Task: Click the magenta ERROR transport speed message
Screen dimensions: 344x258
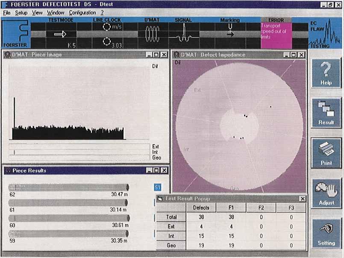Action: 276,35
